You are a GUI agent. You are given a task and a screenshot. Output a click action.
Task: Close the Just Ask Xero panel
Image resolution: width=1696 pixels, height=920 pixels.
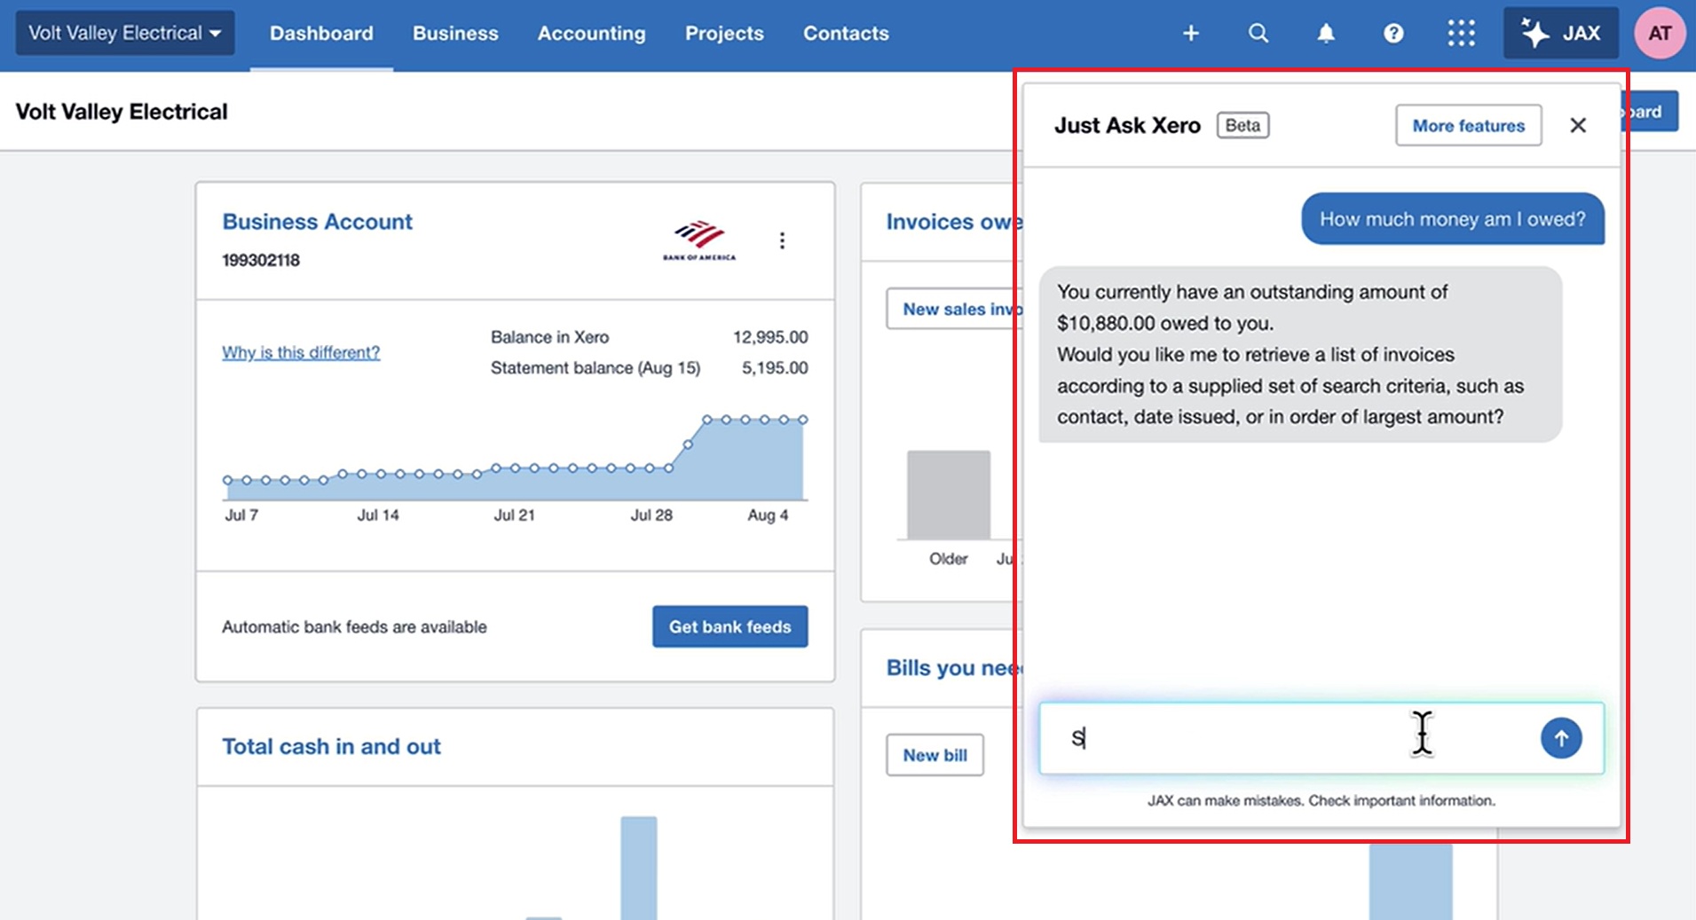1578,125
